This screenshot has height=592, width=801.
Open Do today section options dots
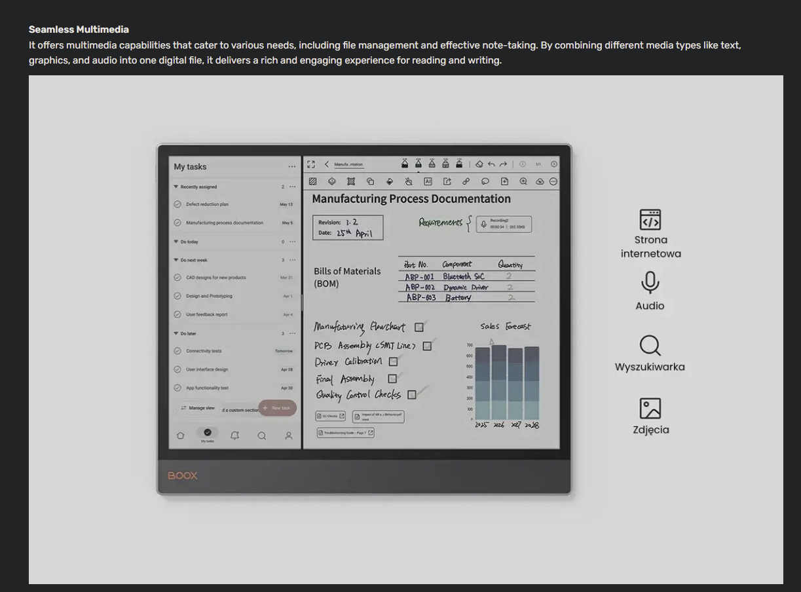tap(293, 242)
